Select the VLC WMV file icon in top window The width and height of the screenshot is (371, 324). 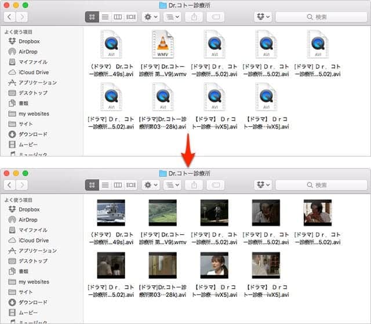[163, 44]
